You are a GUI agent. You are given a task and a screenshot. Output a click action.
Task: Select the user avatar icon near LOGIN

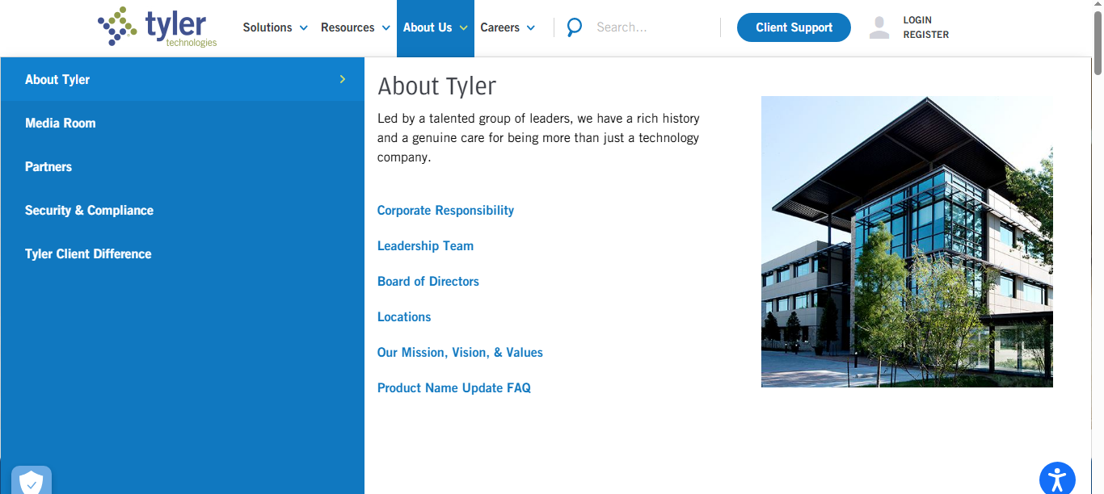coord(879,27)
